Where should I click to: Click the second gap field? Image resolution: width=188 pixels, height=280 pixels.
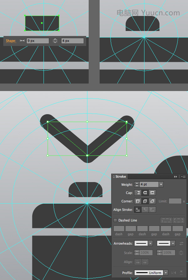click(154, 228)
